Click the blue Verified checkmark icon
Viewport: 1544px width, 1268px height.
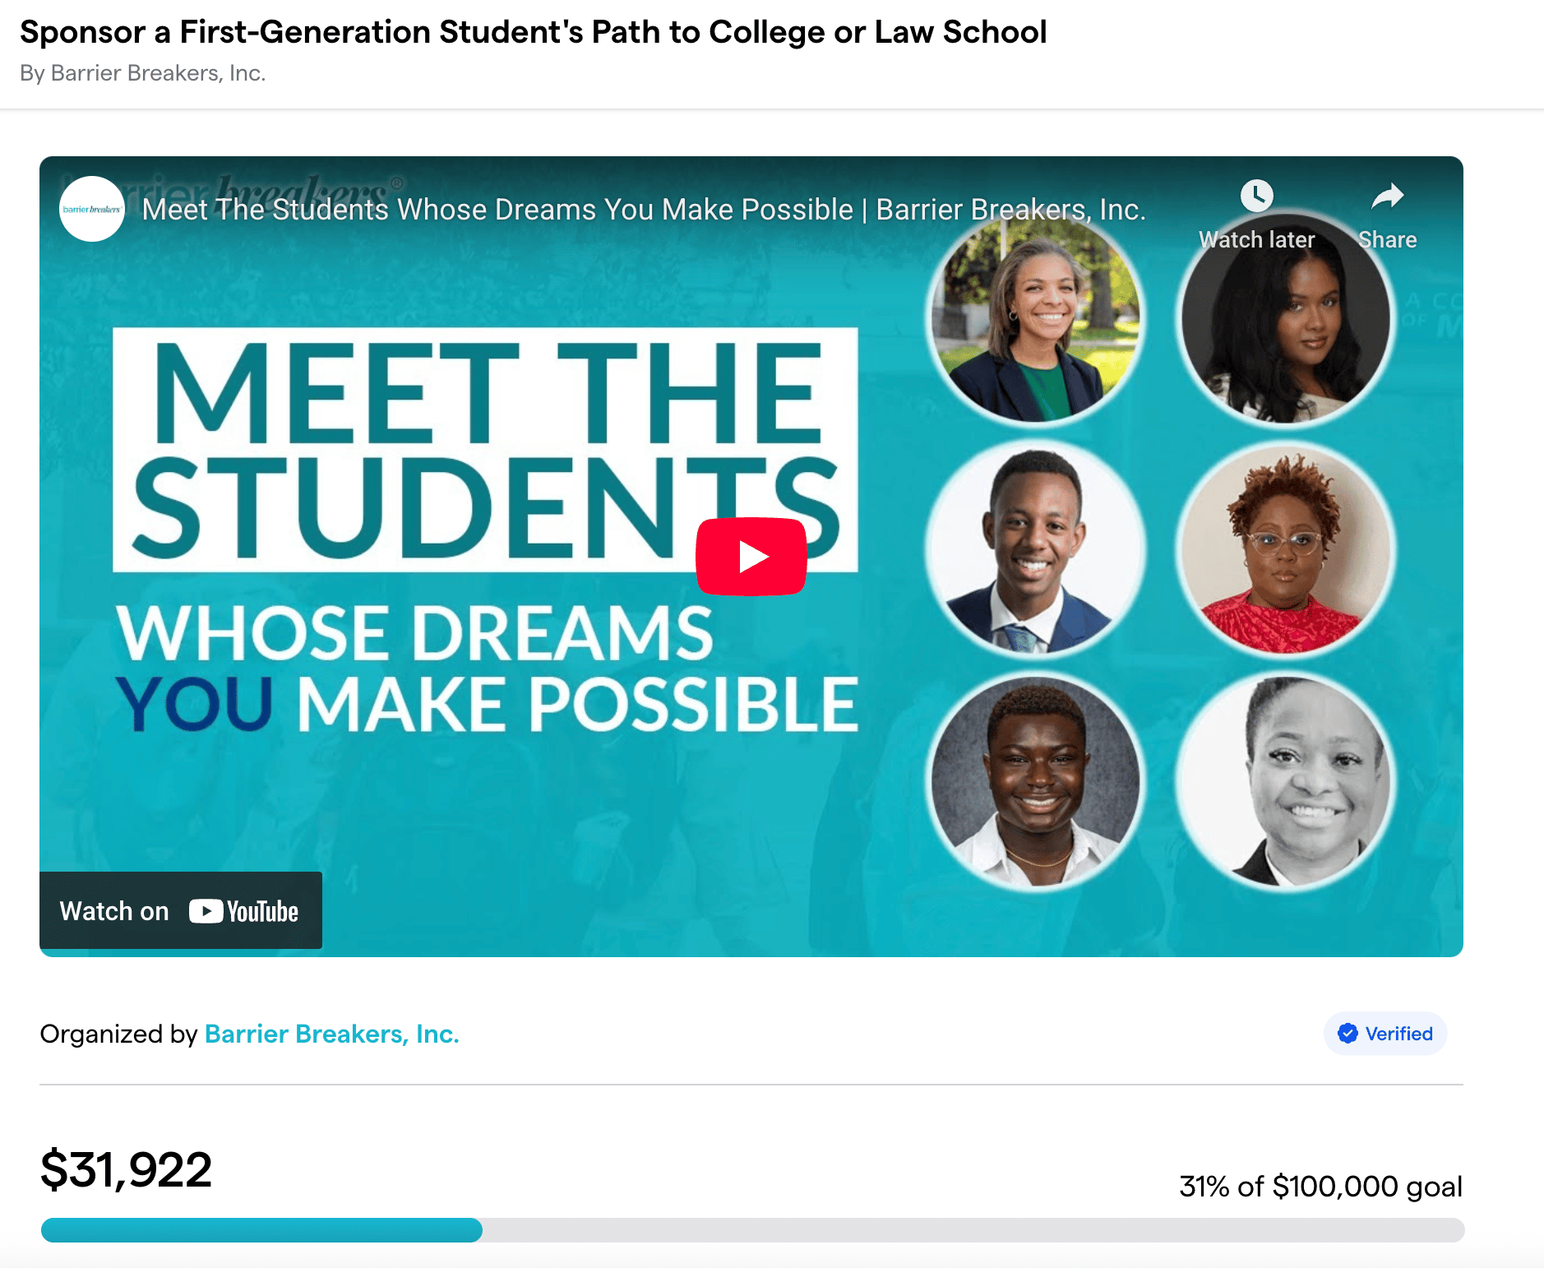(1348, 1034)
